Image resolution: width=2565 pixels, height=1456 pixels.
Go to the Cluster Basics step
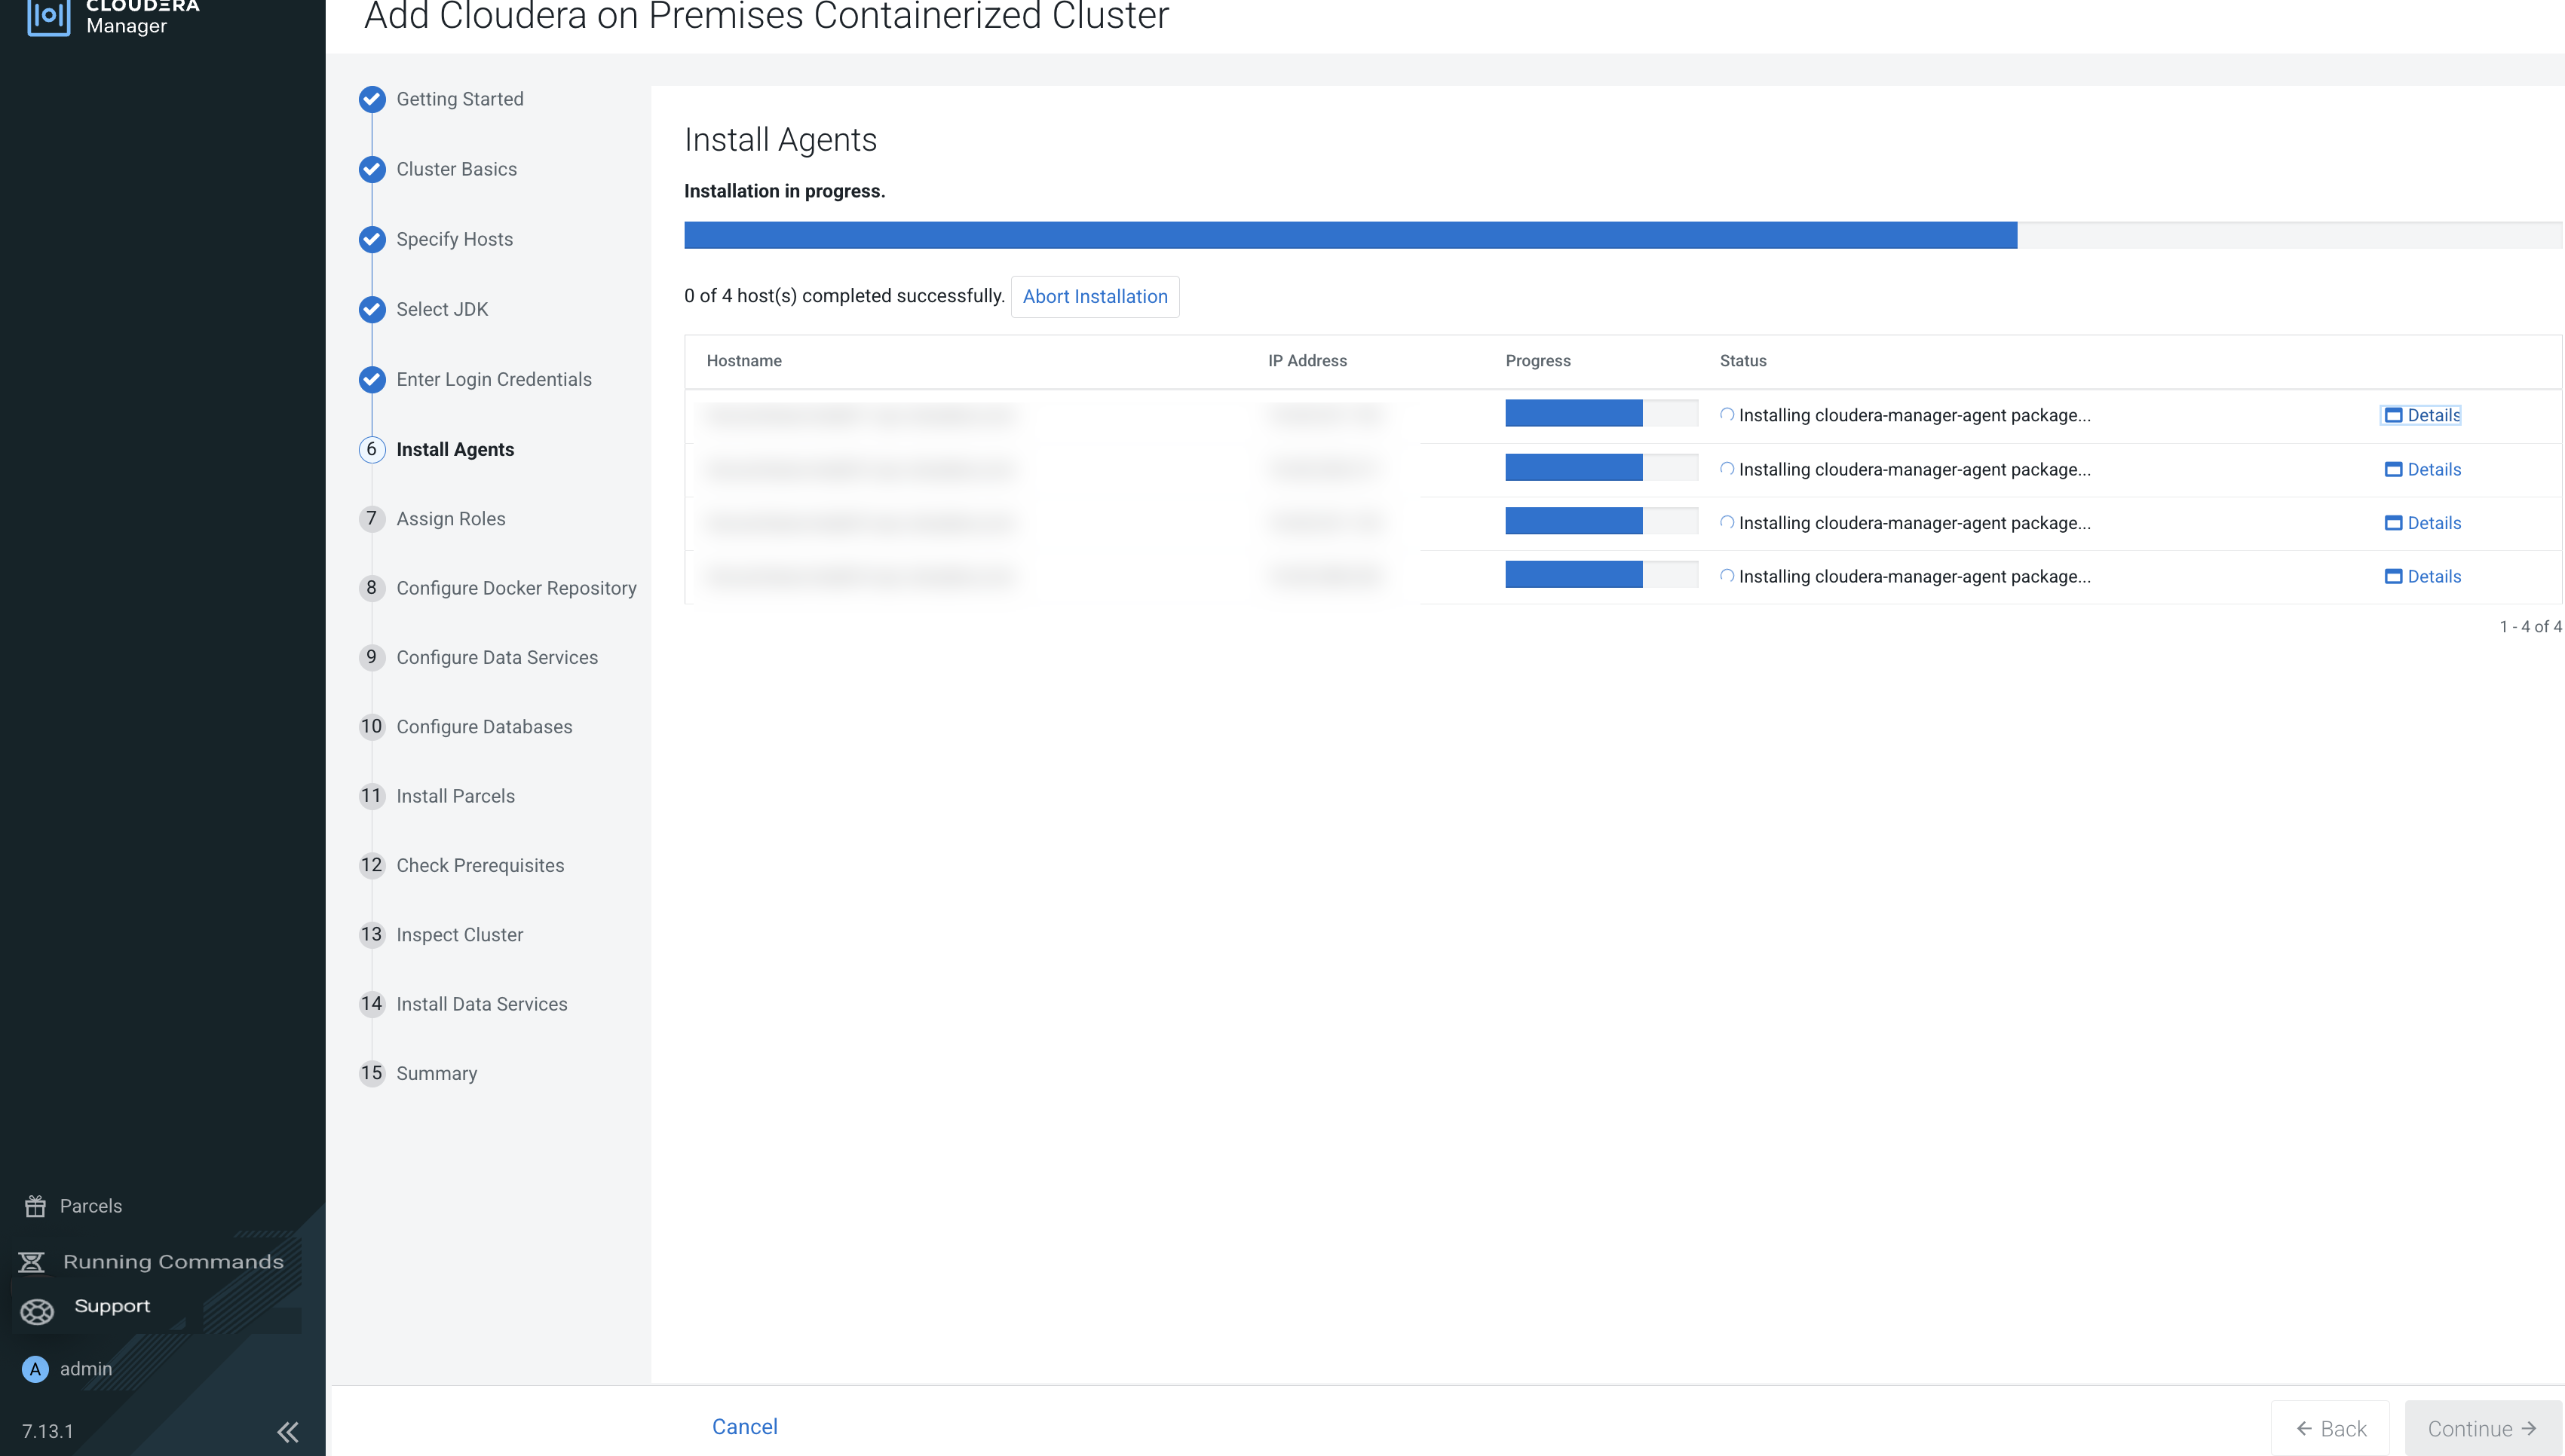point(456,169)
